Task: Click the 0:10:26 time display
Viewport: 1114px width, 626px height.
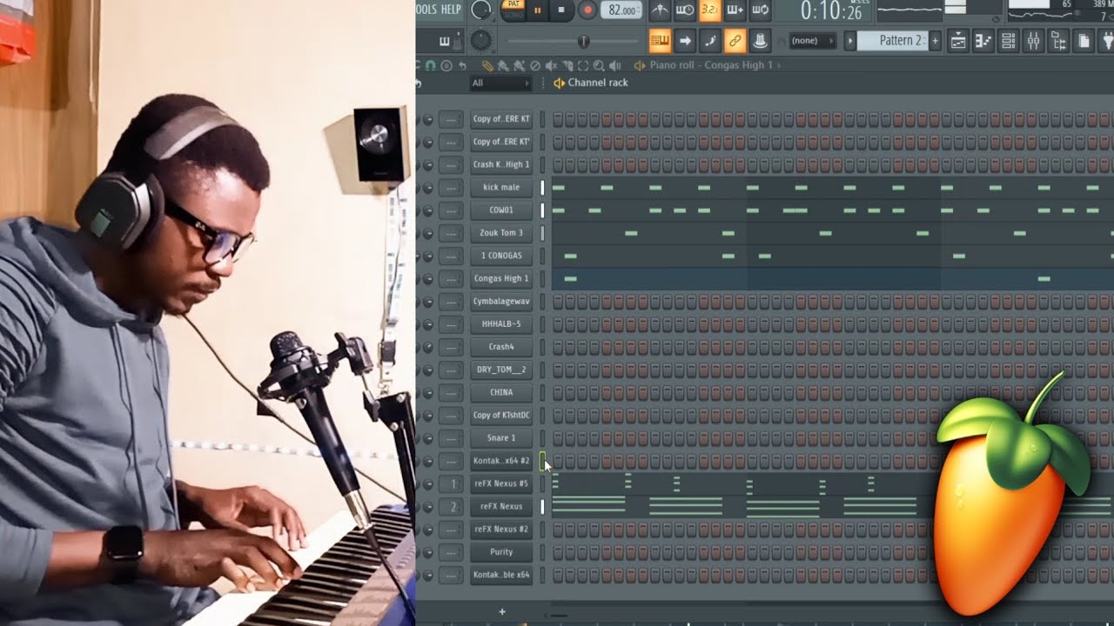Action: pyautogui.click(x=831, y=10)
